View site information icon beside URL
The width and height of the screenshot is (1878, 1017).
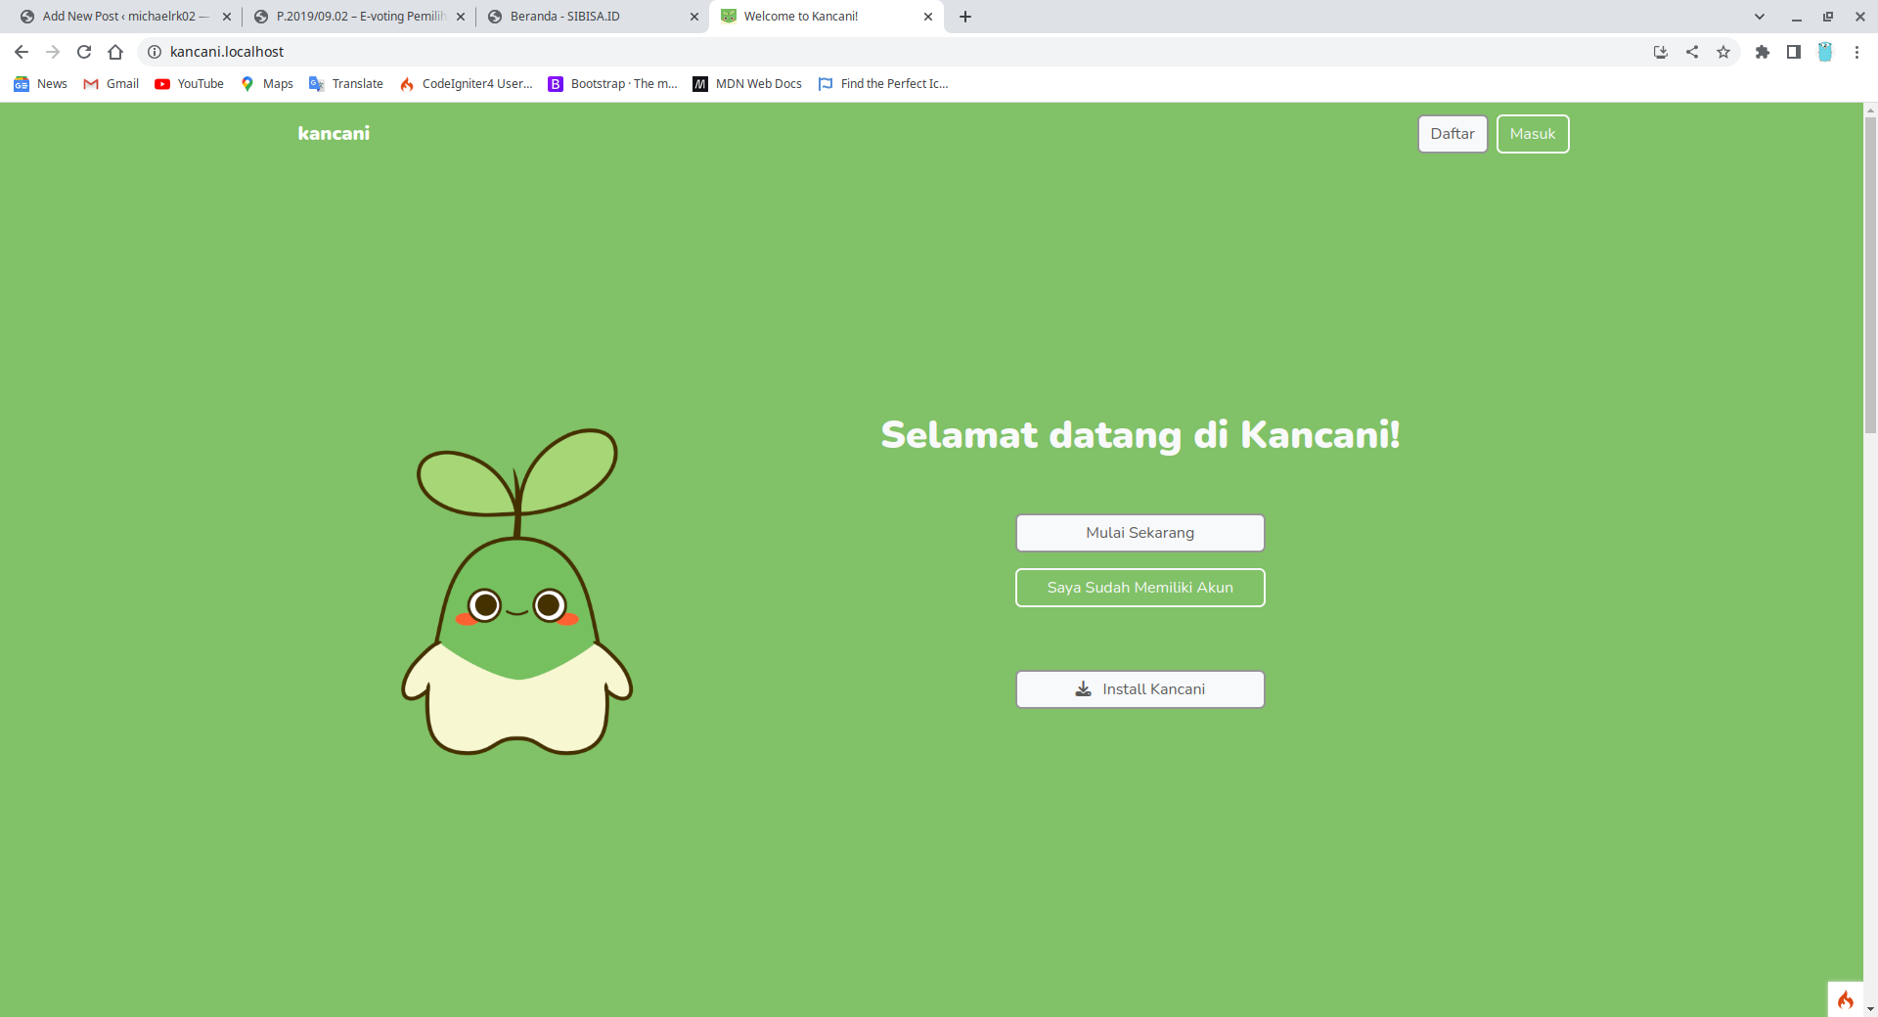155,52
